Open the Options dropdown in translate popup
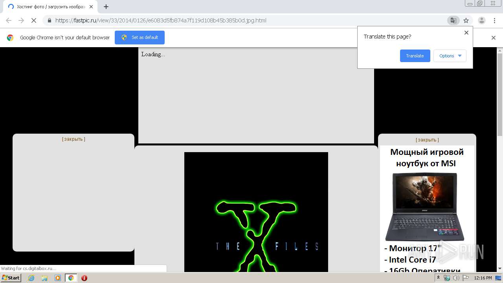This screenshot has width=503, height=283. point(450,56)
